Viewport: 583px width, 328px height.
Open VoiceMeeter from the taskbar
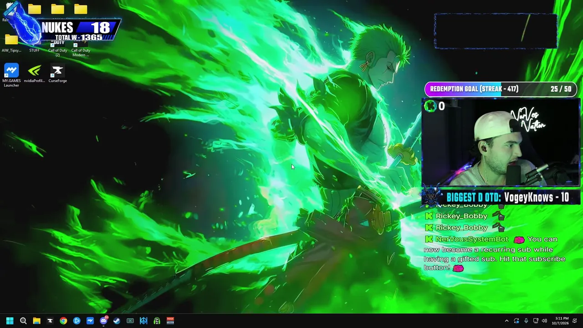tap(170, 321)
